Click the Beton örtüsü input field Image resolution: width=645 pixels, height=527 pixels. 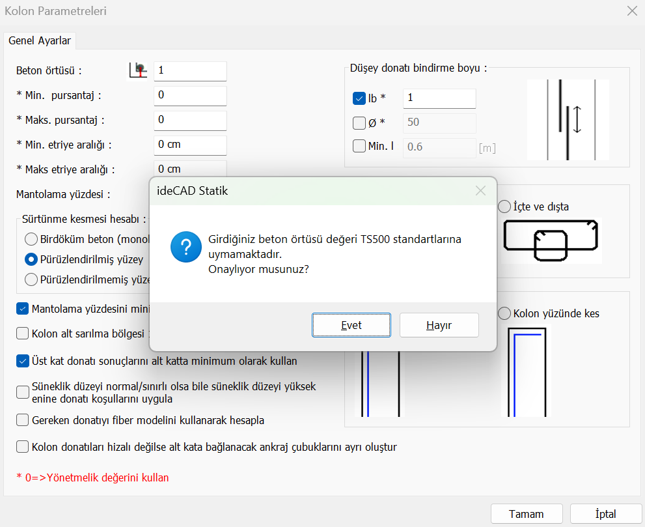tap(190, 70)
